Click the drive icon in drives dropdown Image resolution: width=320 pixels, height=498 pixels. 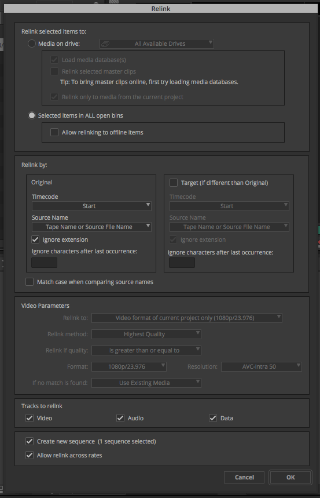coord(106,44)
